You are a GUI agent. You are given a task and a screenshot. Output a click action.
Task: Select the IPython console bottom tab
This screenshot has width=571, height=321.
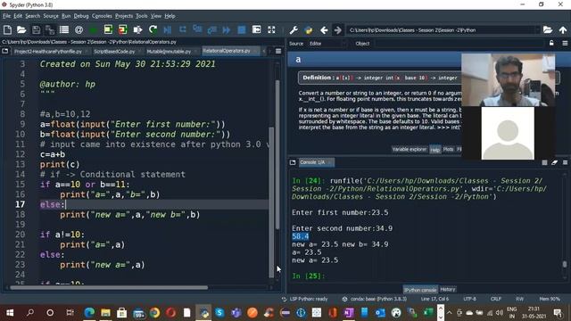click(420, 290)
